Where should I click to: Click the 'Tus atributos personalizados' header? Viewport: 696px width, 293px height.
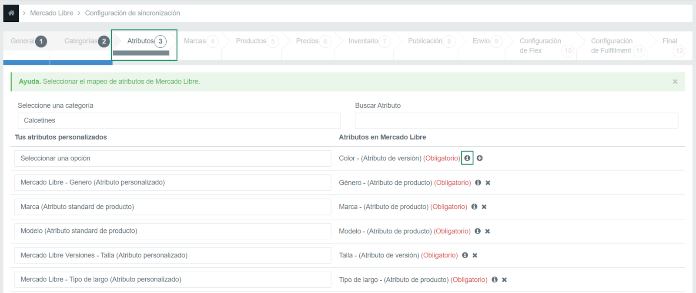coord(61,137)
